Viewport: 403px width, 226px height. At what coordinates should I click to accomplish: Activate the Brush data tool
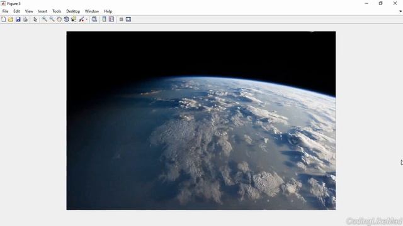(x=81, y=19)
